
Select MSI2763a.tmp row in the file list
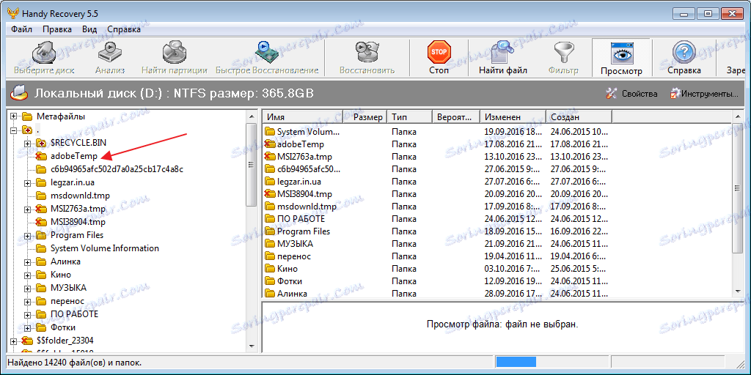[x=497, y=157]
